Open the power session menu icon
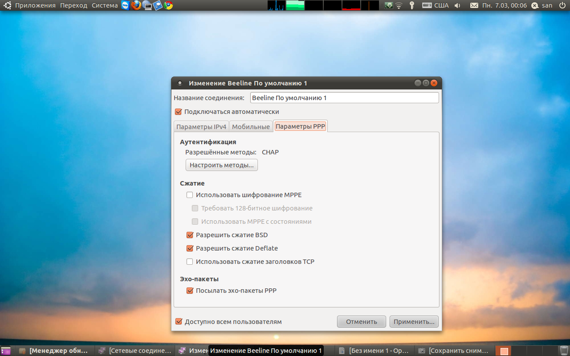Image resolution: width=570 pixels, height=356 pixels. click(x=562, y=5)
